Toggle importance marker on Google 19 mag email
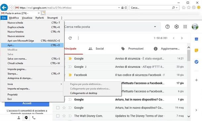202x121 pixels. [x=70, y=108]
